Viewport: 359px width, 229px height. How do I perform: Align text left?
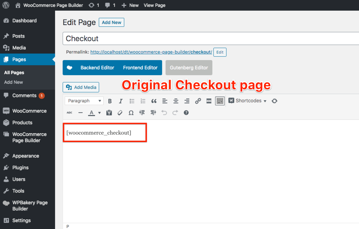coord(165,101)
